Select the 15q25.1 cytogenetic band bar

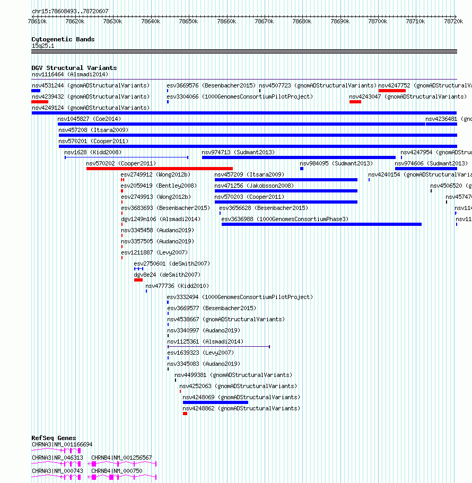(x=244, y=51)
